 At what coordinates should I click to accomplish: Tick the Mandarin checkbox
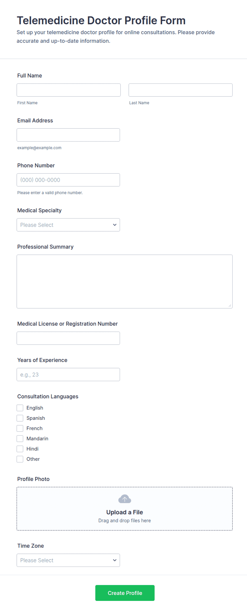click(20, 439)
